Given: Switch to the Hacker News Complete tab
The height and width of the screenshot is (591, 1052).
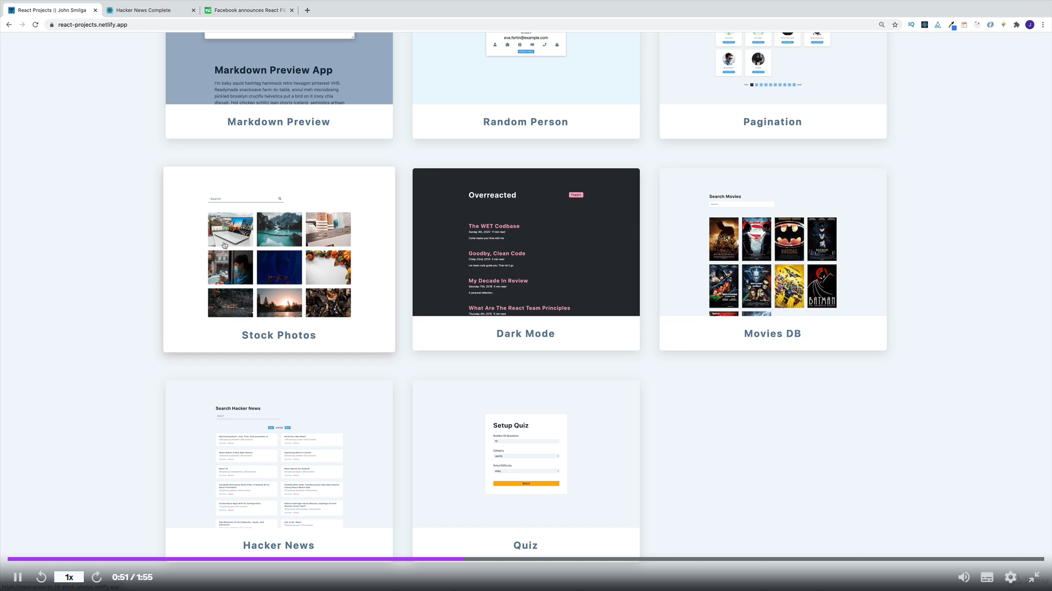Looking at the screenshot, I should coord(144,10).
